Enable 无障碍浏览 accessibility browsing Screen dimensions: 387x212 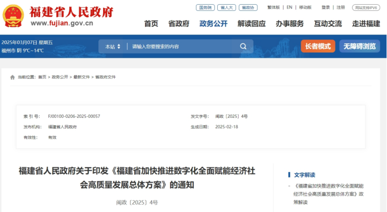[359, 47]
